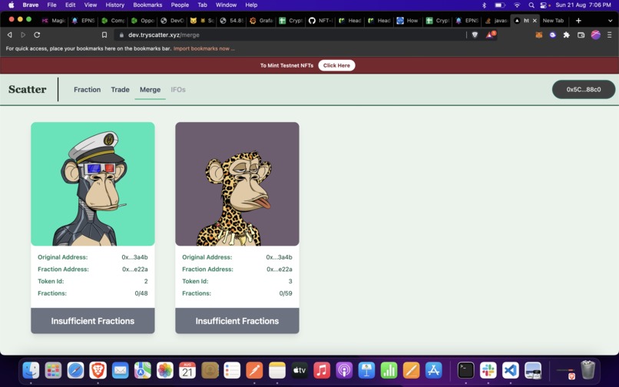Click the bookmark icon next to the address bar
619x387 pixels.
pos(104,35)
